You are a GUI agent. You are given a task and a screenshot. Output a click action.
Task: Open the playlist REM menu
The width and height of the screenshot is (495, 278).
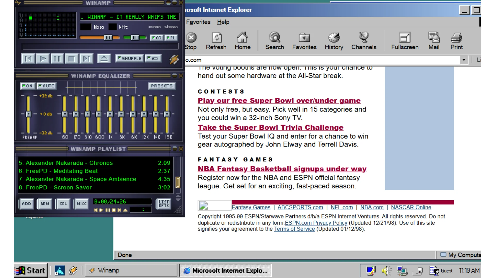click(x=45, y=204)
